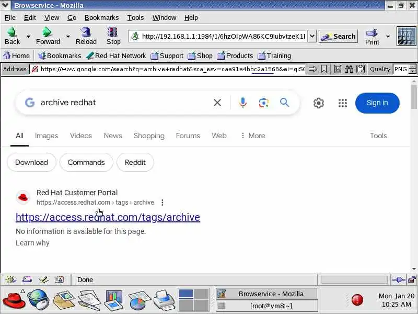This screenshot has width=418, height=314.
Task: Click the Mail icon in status bar
Action: [x=27, y=279]
